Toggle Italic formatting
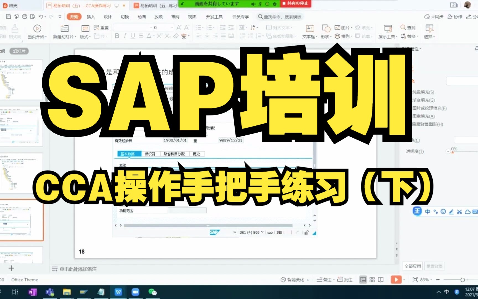The image size is (478, 299). point(125,36)
